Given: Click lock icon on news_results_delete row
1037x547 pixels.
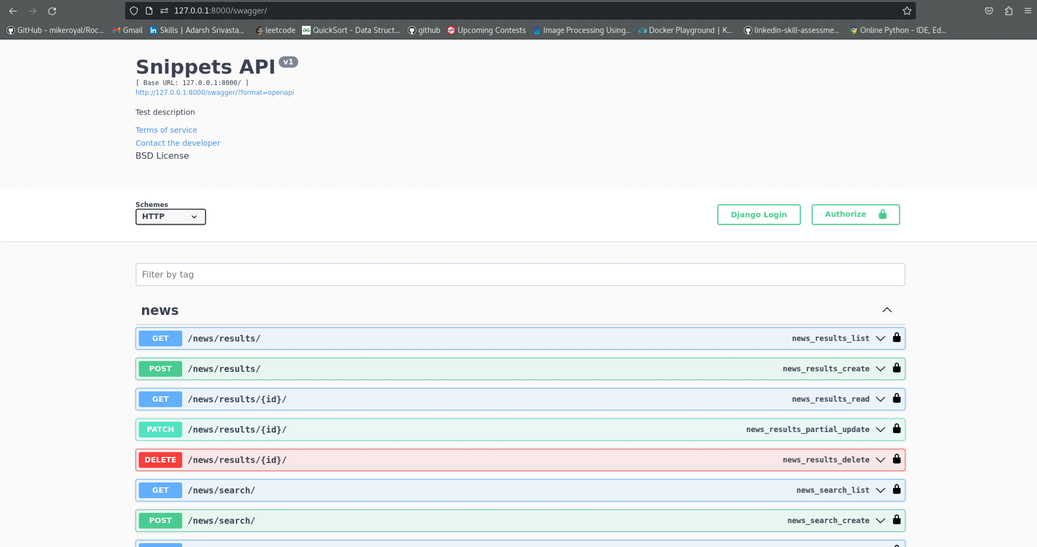Looking at the screenshot, I should point(897,459).
